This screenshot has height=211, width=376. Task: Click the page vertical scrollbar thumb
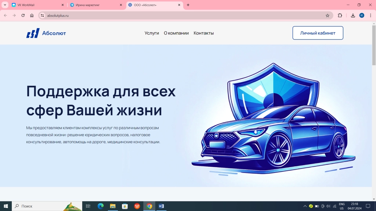(x=373, y=45)
